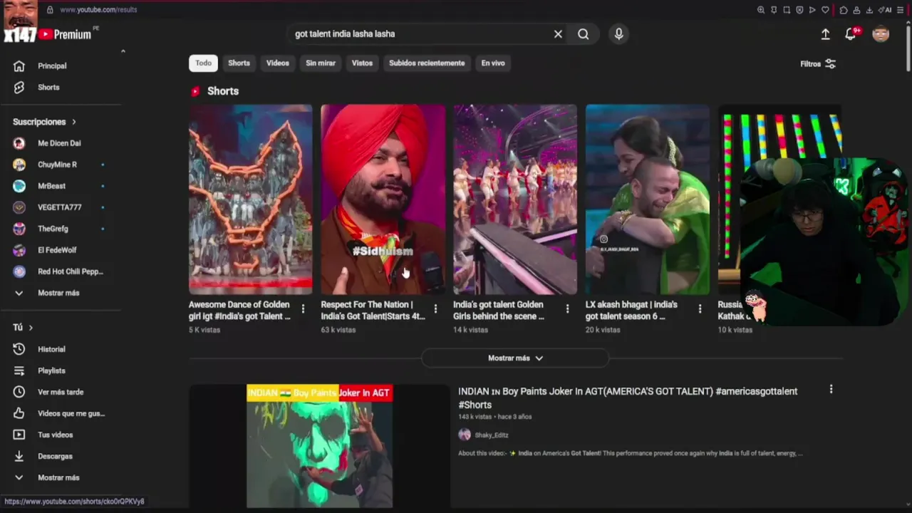Open VEGETTA777 subscription
912x513 pixels.
click(x=61, y=207)
